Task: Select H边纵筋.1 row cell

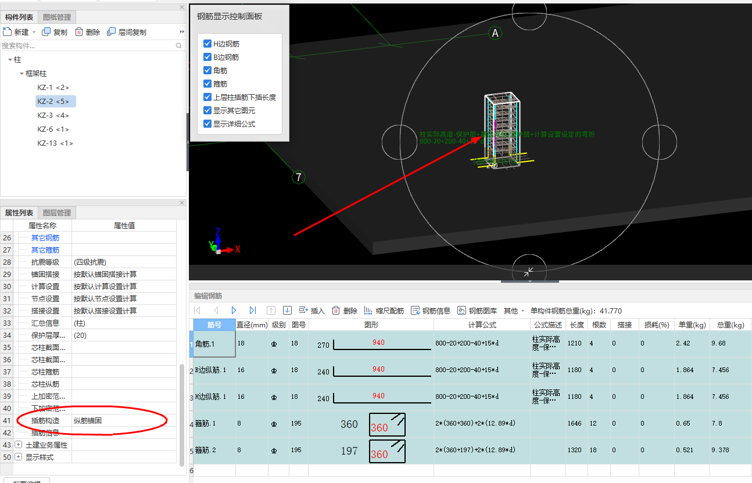Action: pos(214,397)
